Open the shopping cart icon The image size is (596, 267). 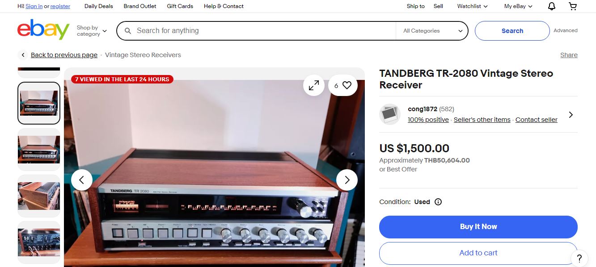[x=573, y=6]
